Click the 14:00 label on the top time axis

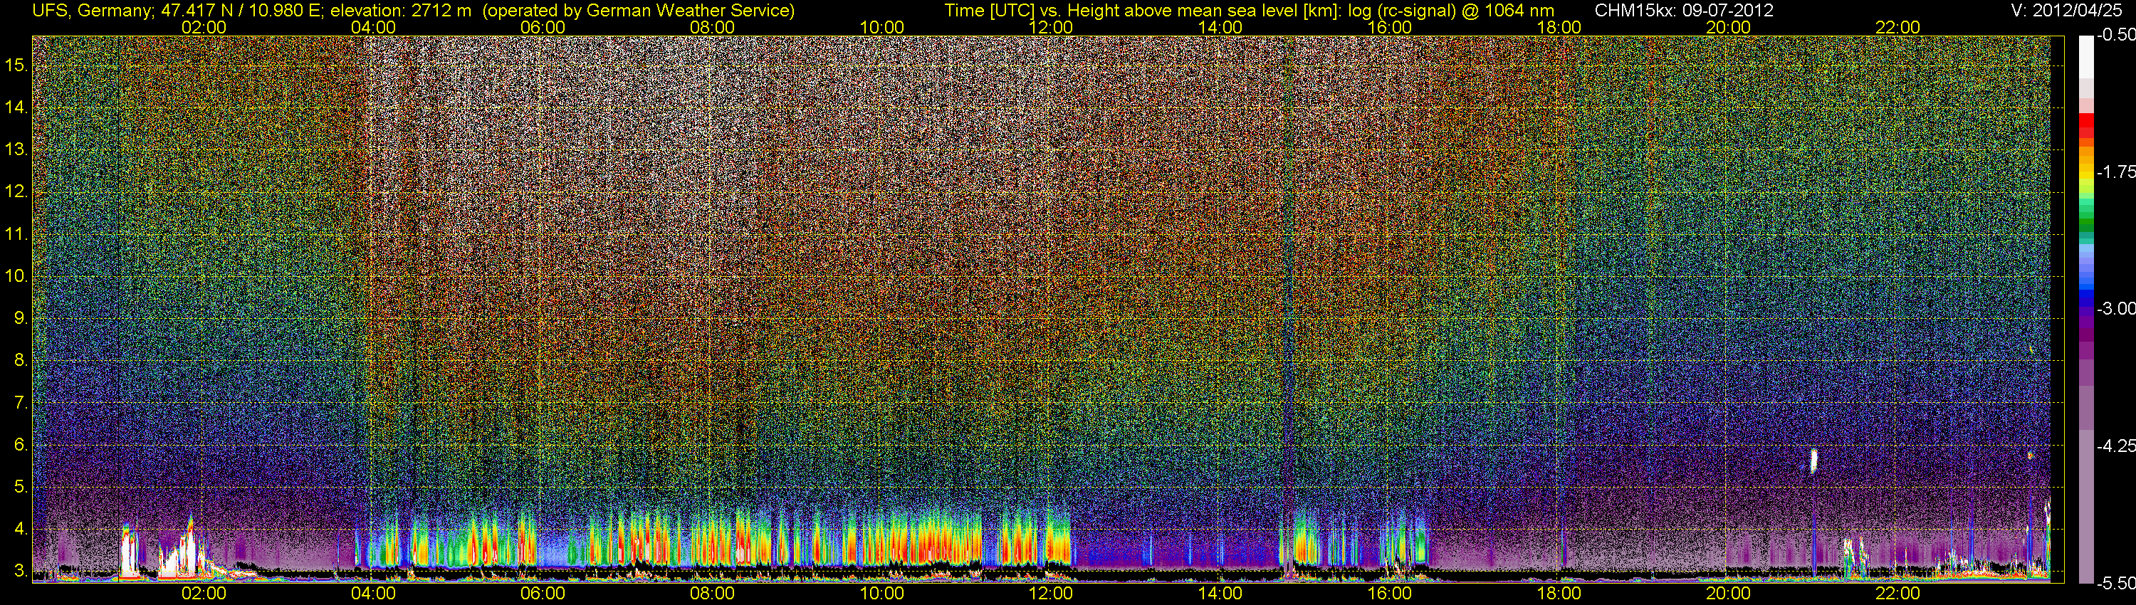pyautogui.click(x=1220, y=27)
